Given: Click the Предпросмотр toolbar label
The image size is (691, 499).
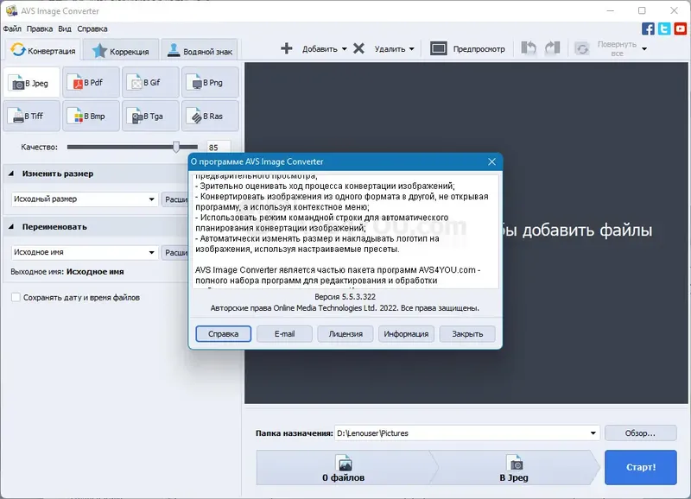Looking at the screenshot, I should (479, 49).
